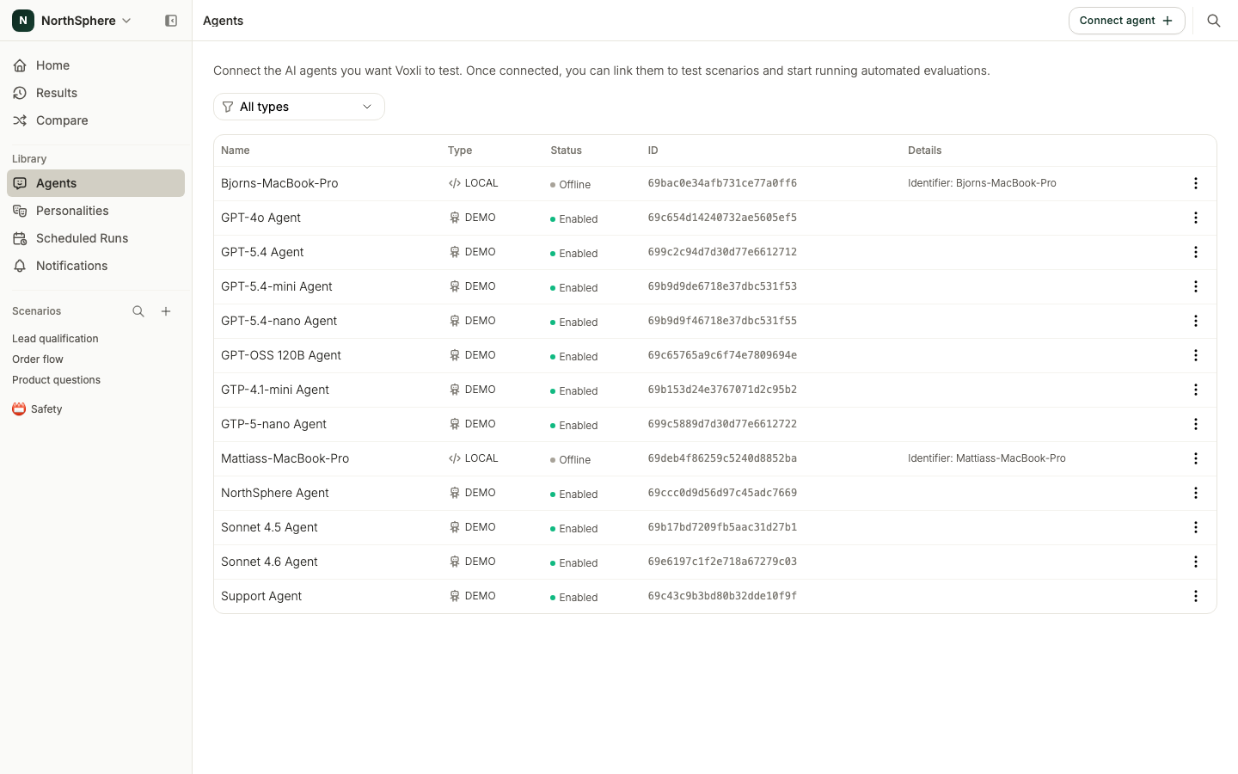Screen dimensions: 1238x774
Task: Click ID 69c654d14240732ae5605ef5
Action: point(722,218)
